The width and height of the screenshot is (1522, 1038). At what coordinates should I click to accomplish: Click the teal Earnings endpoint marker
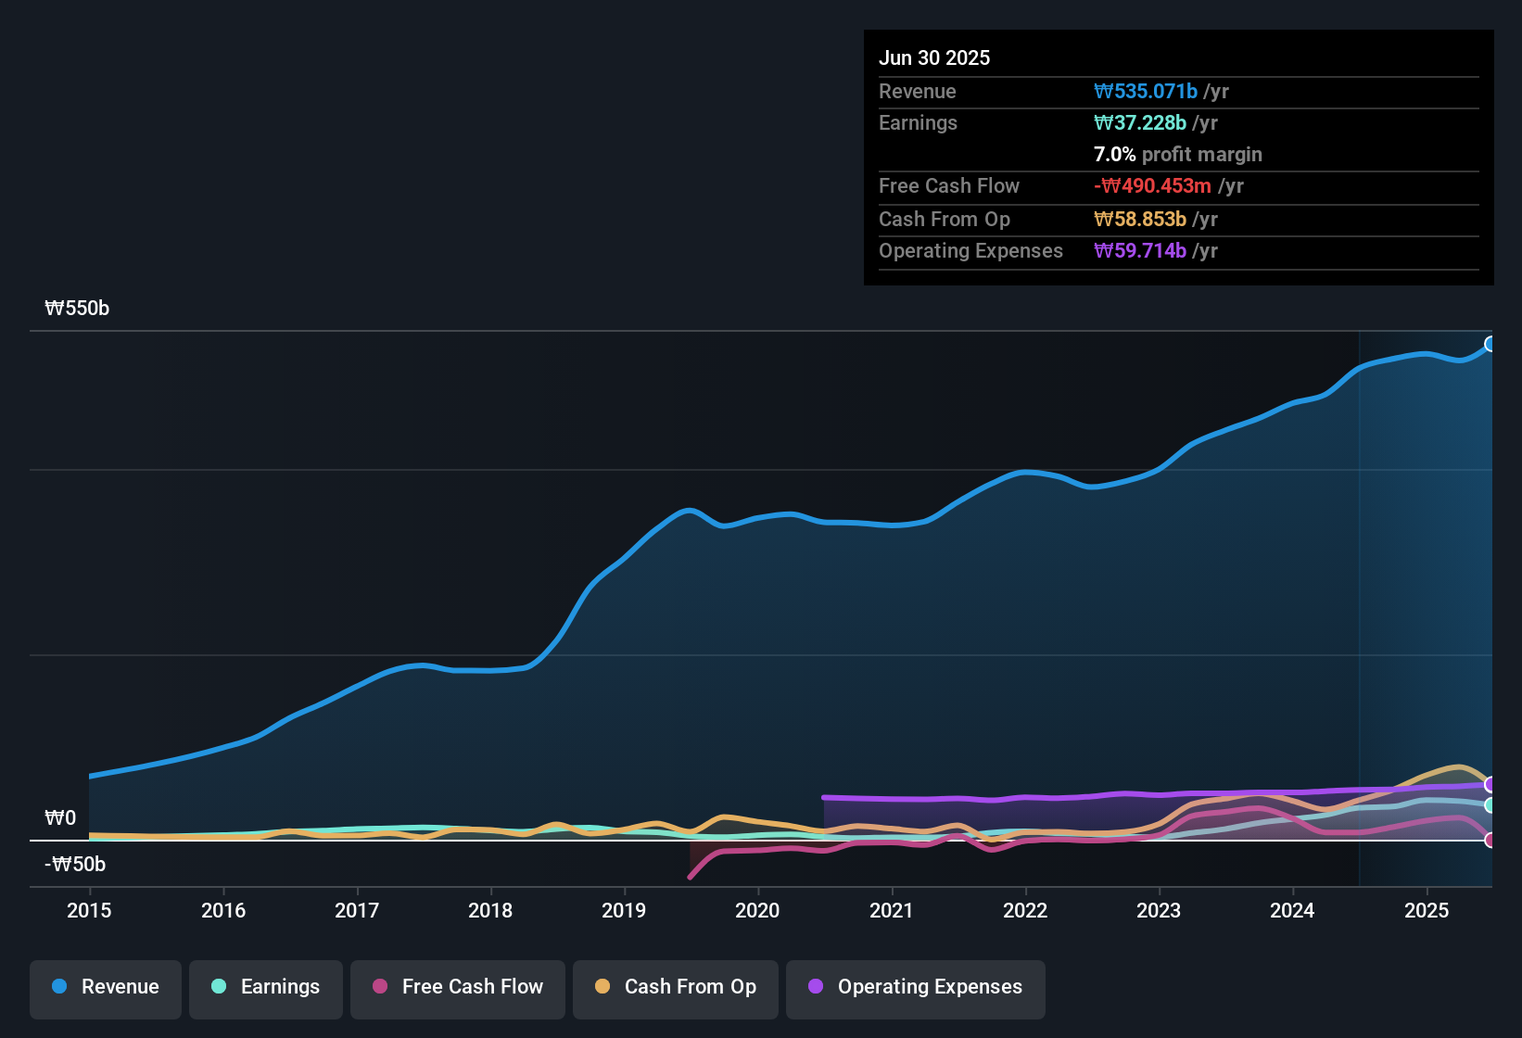coord(1490,805)
